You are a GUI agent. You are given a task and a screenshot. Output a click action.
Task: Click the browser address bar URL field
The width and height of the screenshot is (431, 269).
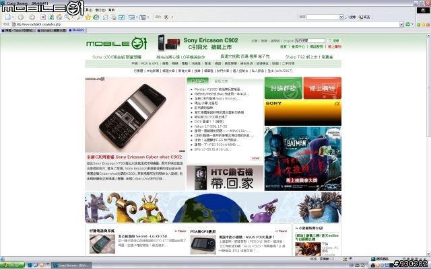(207, 24)
